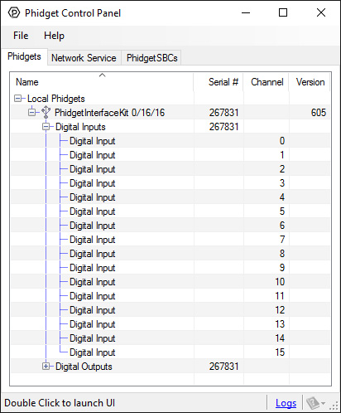The height and width of the screenshot is (413, 341).
Task: Click the Version column header
Action: pyautogui.click(x=310, y=82)
